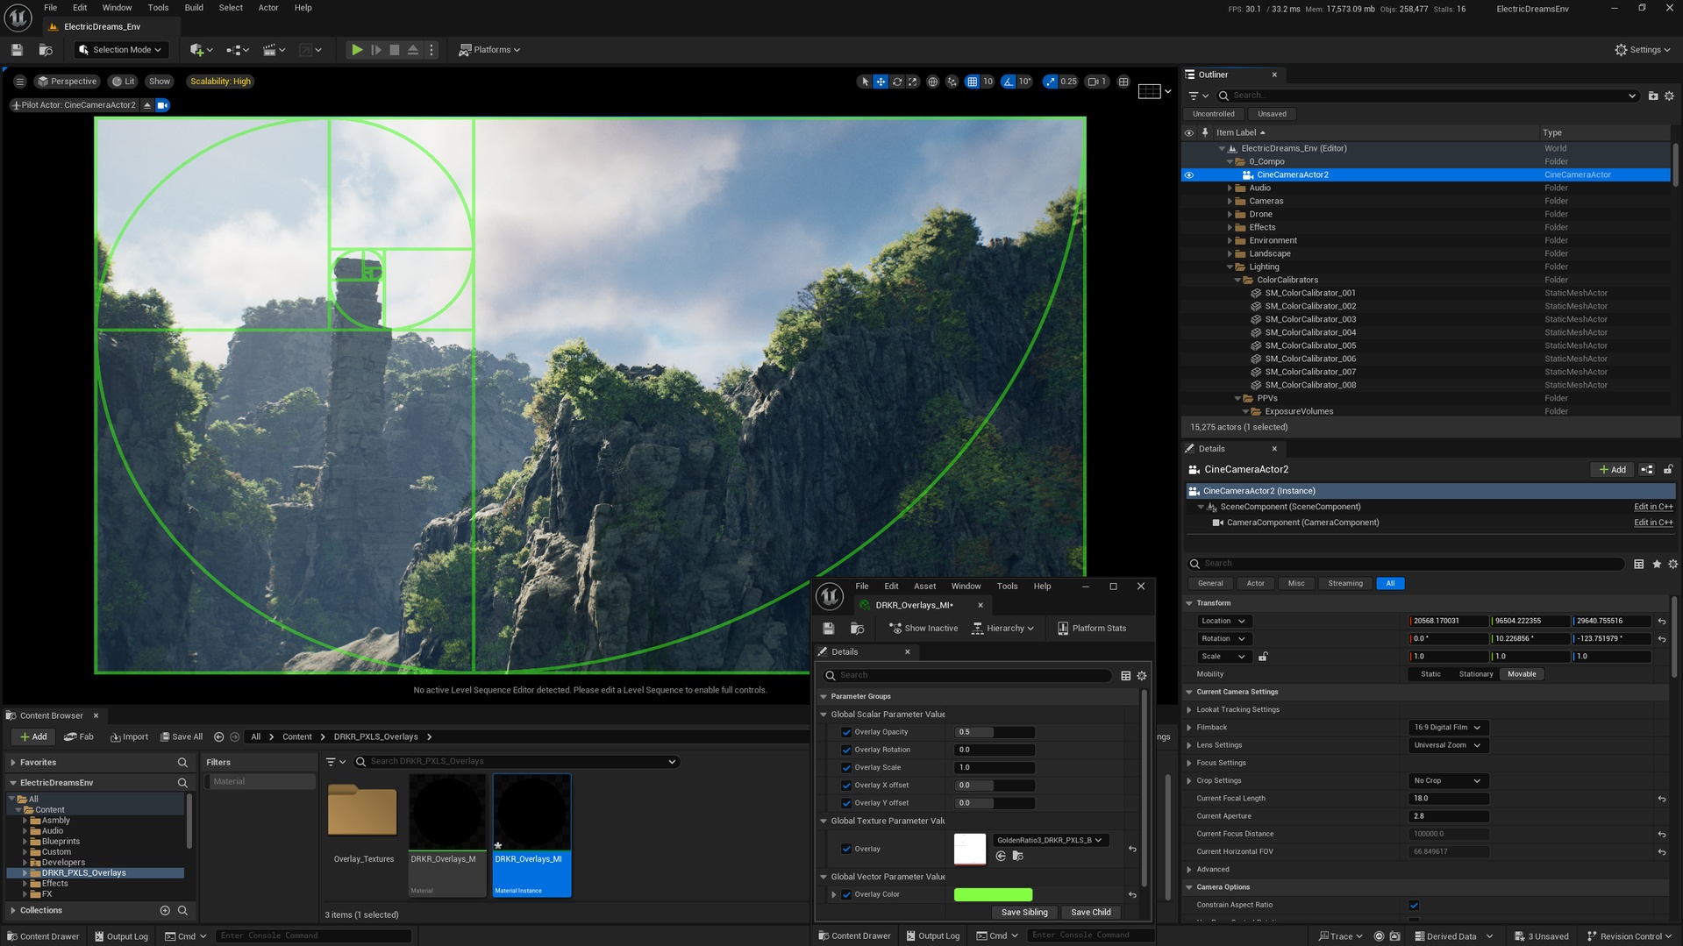Switch to the Actor details filter tab
The width and height of the screenshot is (1683, 946).
[x=1255, y=583]
